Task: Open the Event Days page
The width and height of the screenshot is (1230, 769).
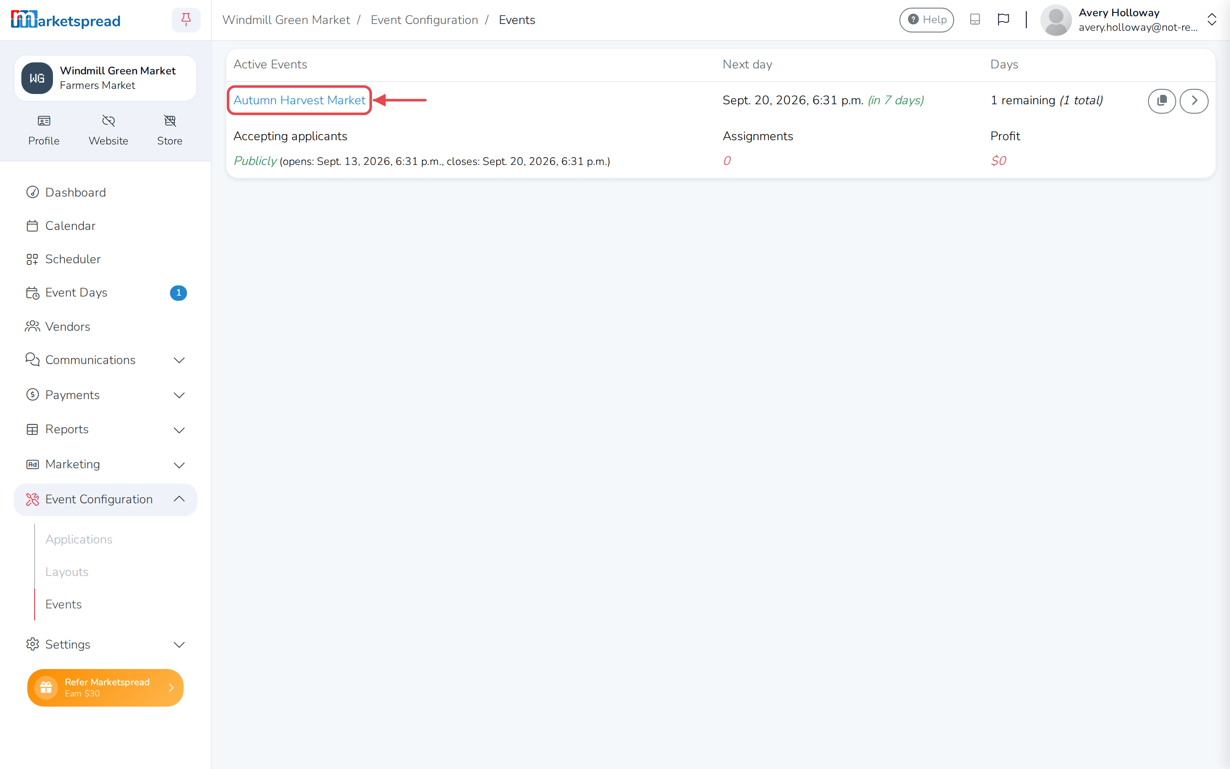Action: [x=106, y=293]
